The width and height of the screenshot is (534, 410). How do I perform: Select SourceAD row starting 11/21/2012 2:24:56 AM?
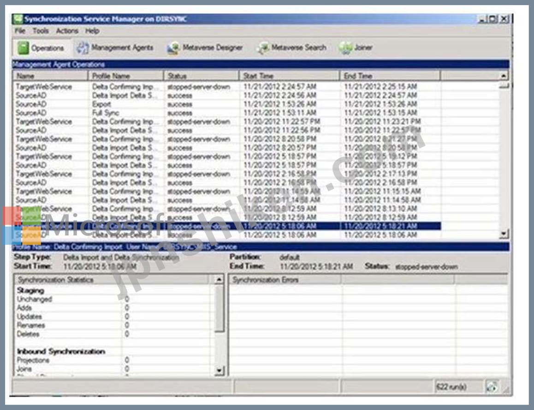coord(227,95)
